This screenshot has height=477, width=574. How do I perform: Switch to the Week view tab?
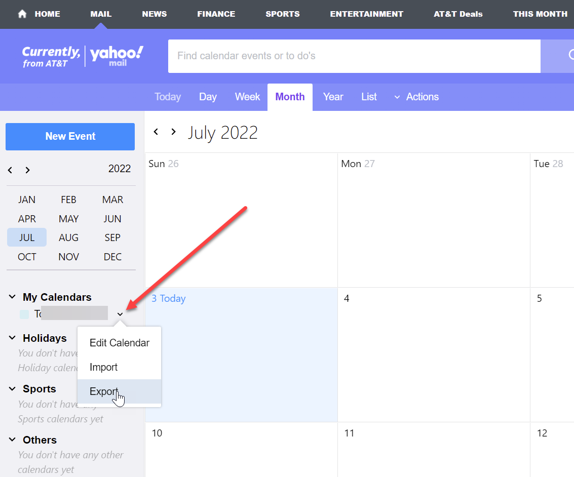(x=247, y=97)
